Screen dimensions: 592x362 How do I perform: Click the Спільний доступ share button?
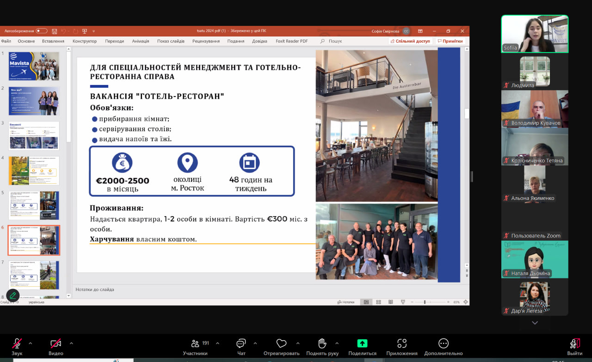pos(410,41)
